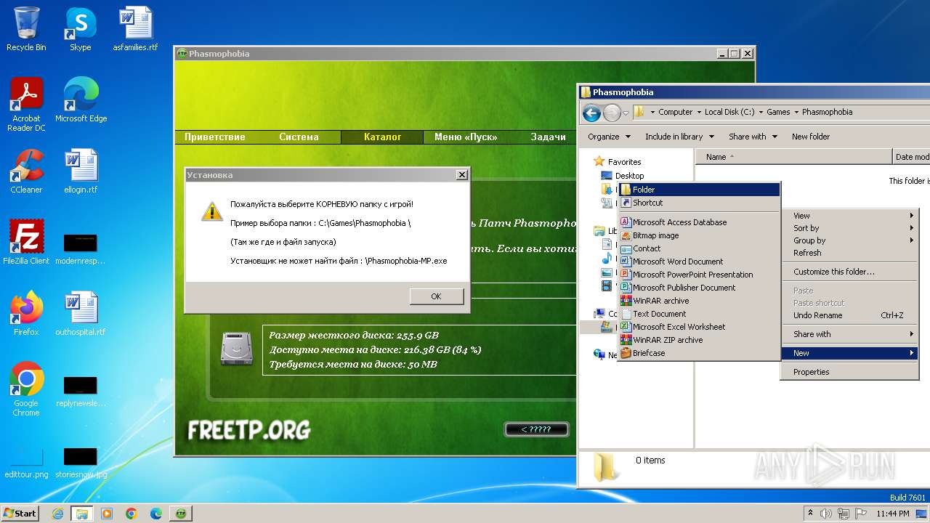
Task: Click Refresh in the context menu
Action: click(x=850, y=253)
